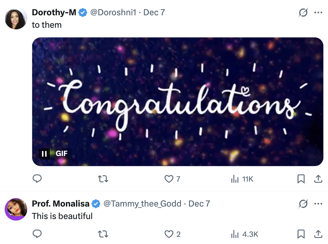Repost Prof. Monalisa's tweet

click(x=103, y=234)
